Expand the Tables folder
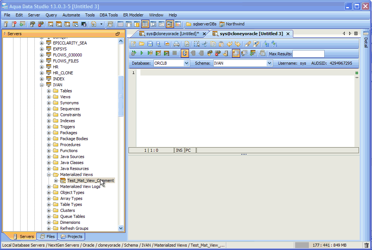372x250 pixels. tap(49, 91)
